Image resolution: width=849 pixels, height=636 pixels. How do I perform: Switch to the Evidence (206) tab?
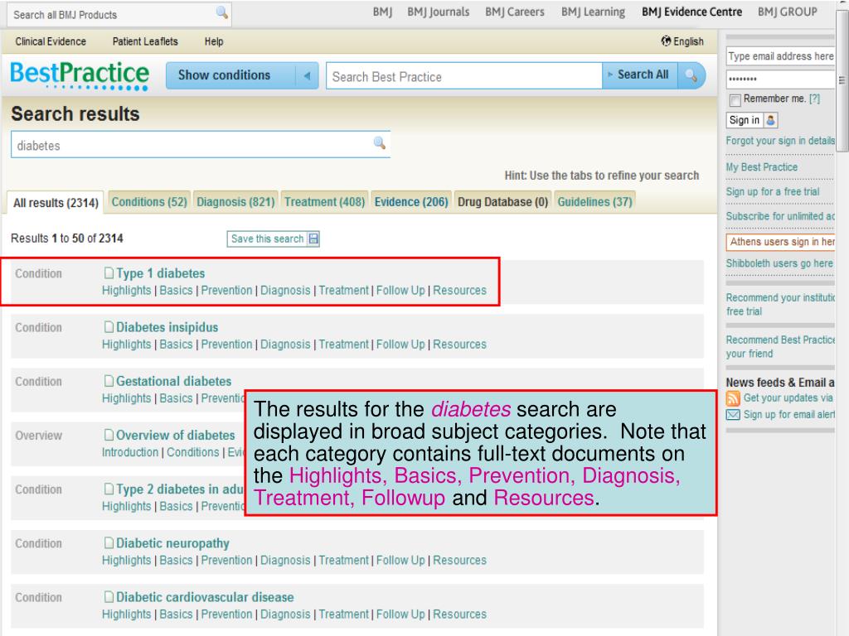click(411, 202)
